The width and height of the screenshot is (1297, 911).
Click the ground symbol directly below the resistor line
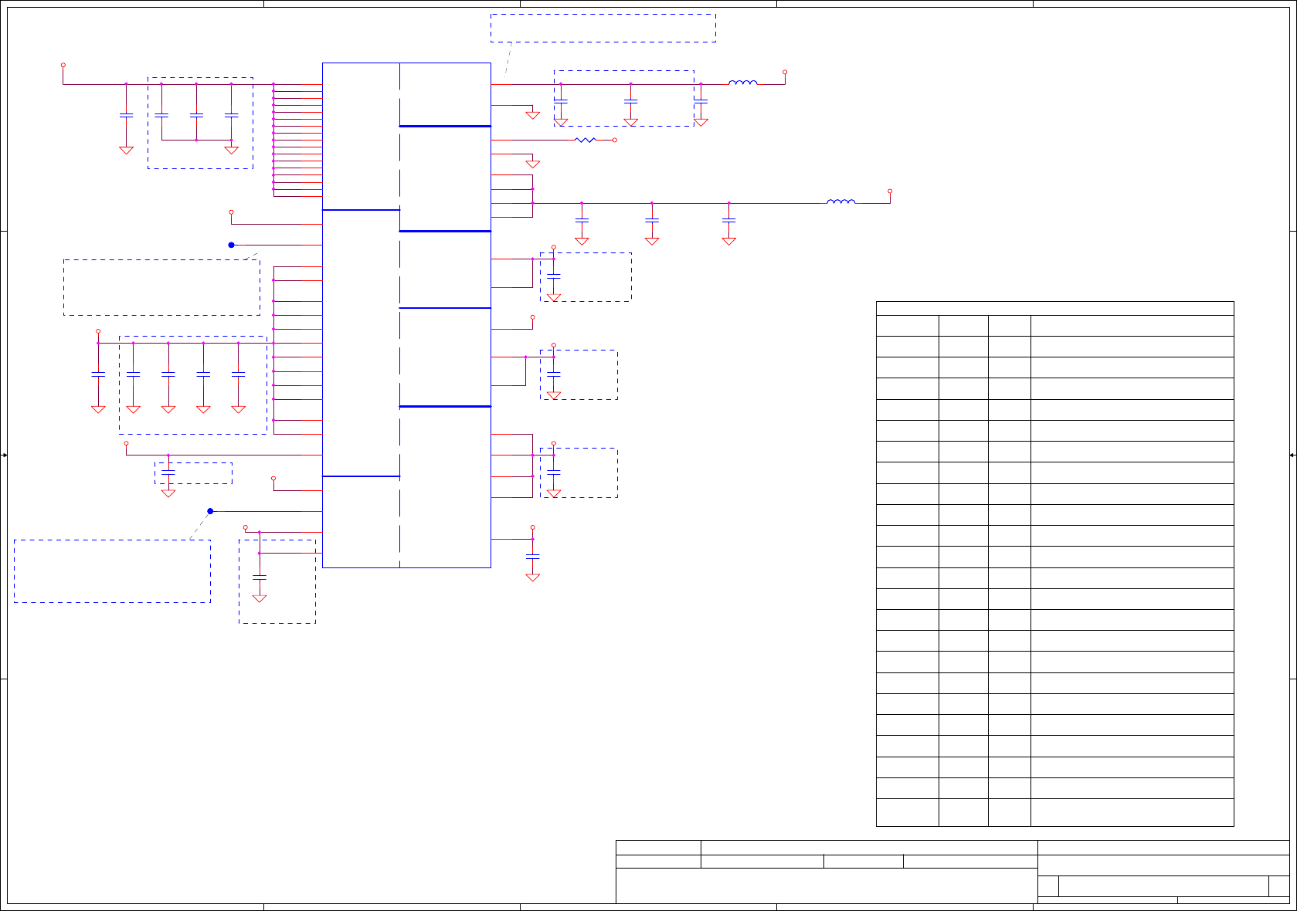point(532,164)
